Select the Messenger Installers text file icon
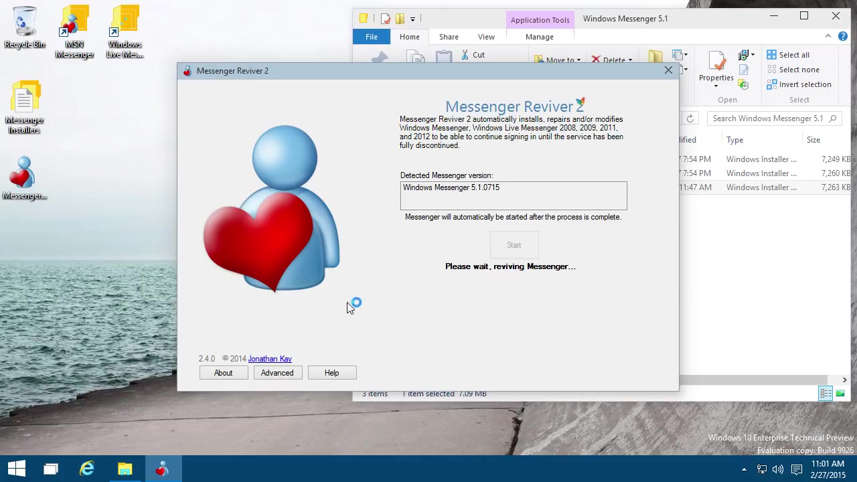 click(x=25, y=108)
